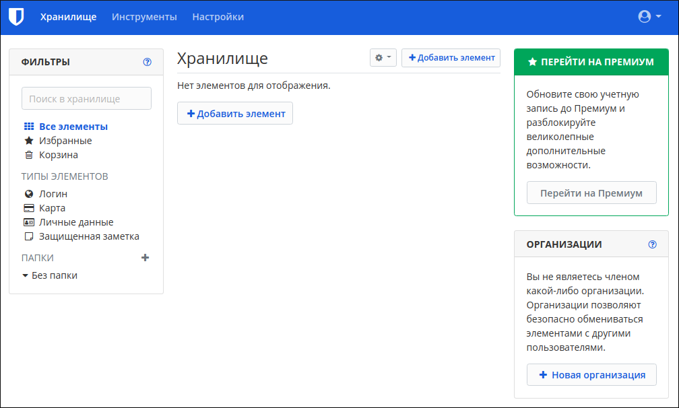Select the Все элементы filter
679x408 pixels.
pyautogui.click(x=73, y=127)
